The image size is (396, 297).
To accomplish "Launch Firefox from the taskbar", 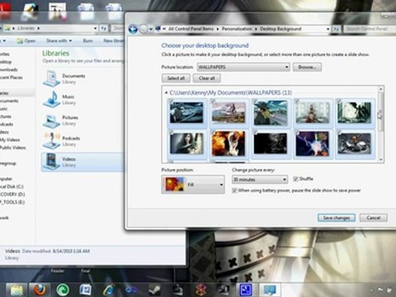I will (x=40, y=290).
